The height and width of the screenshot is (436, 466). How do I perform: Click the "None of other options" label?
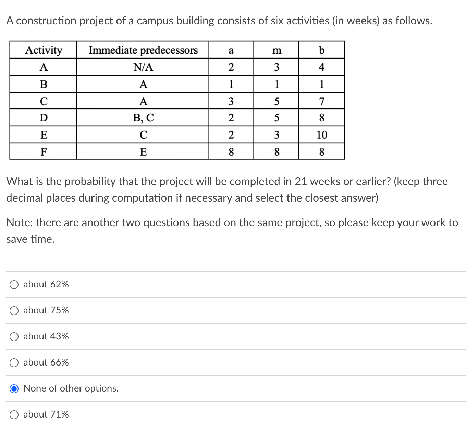tap(71, 388)
